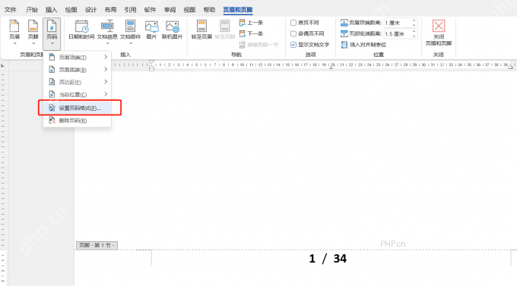517x286 pixels.
Task: Toggle 奇偶页不同 (Different Odd & Even) checkbox
Action: [x=293, y=33]
